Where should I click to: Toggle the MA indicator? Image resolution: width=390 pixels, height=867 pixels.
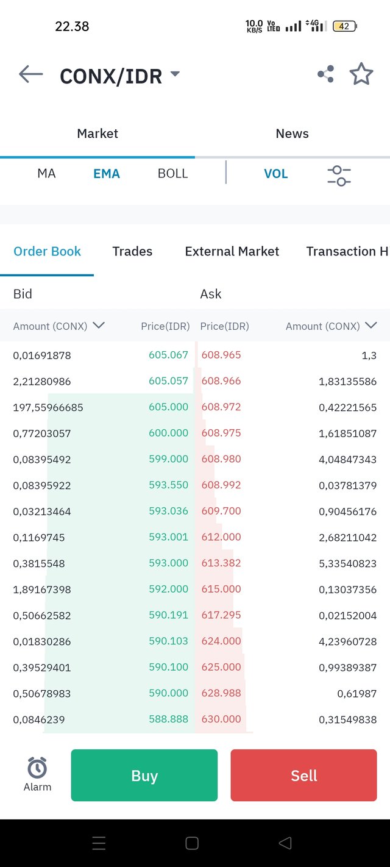tap(46, 174)
